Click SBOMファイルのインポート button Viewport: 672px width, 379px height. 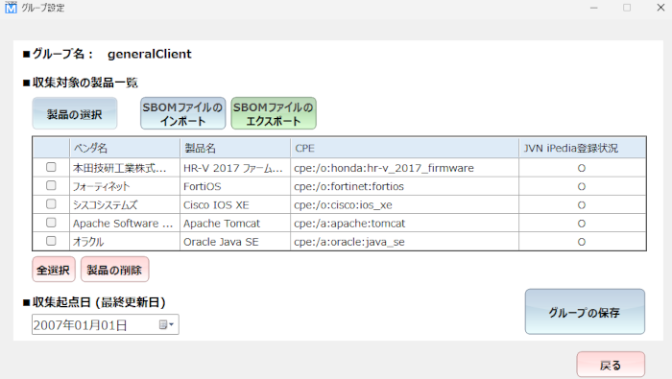pos(183,113)
